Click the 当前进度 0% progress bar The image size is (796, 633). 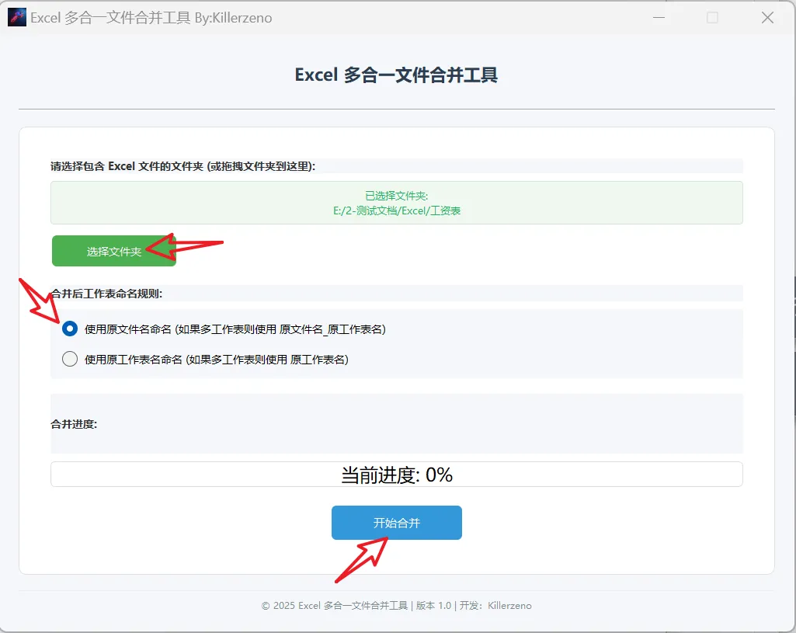[x=396, y=475]
